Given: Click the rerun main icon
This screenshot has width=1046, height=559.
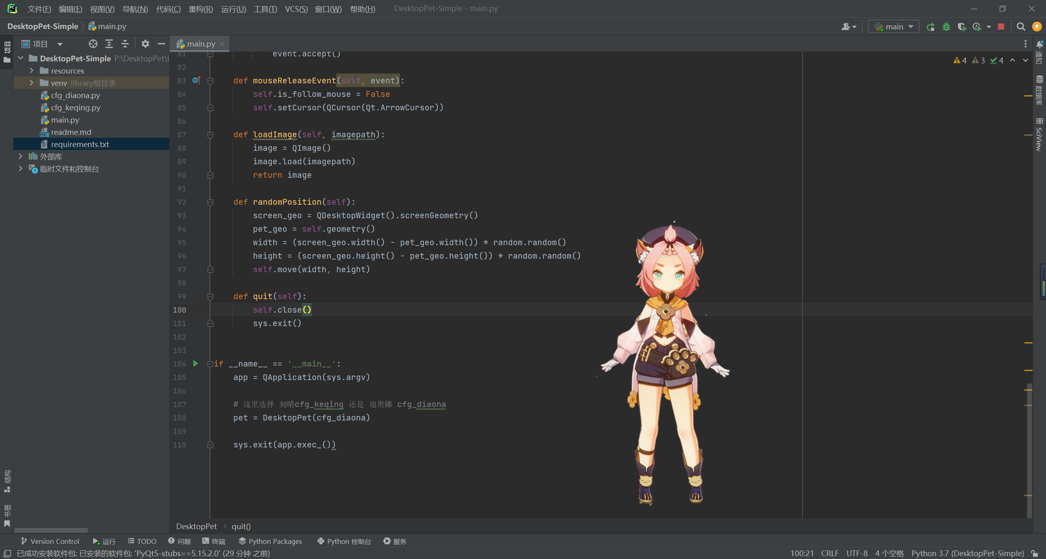Looking at the screenshot, I should point(930,27).
